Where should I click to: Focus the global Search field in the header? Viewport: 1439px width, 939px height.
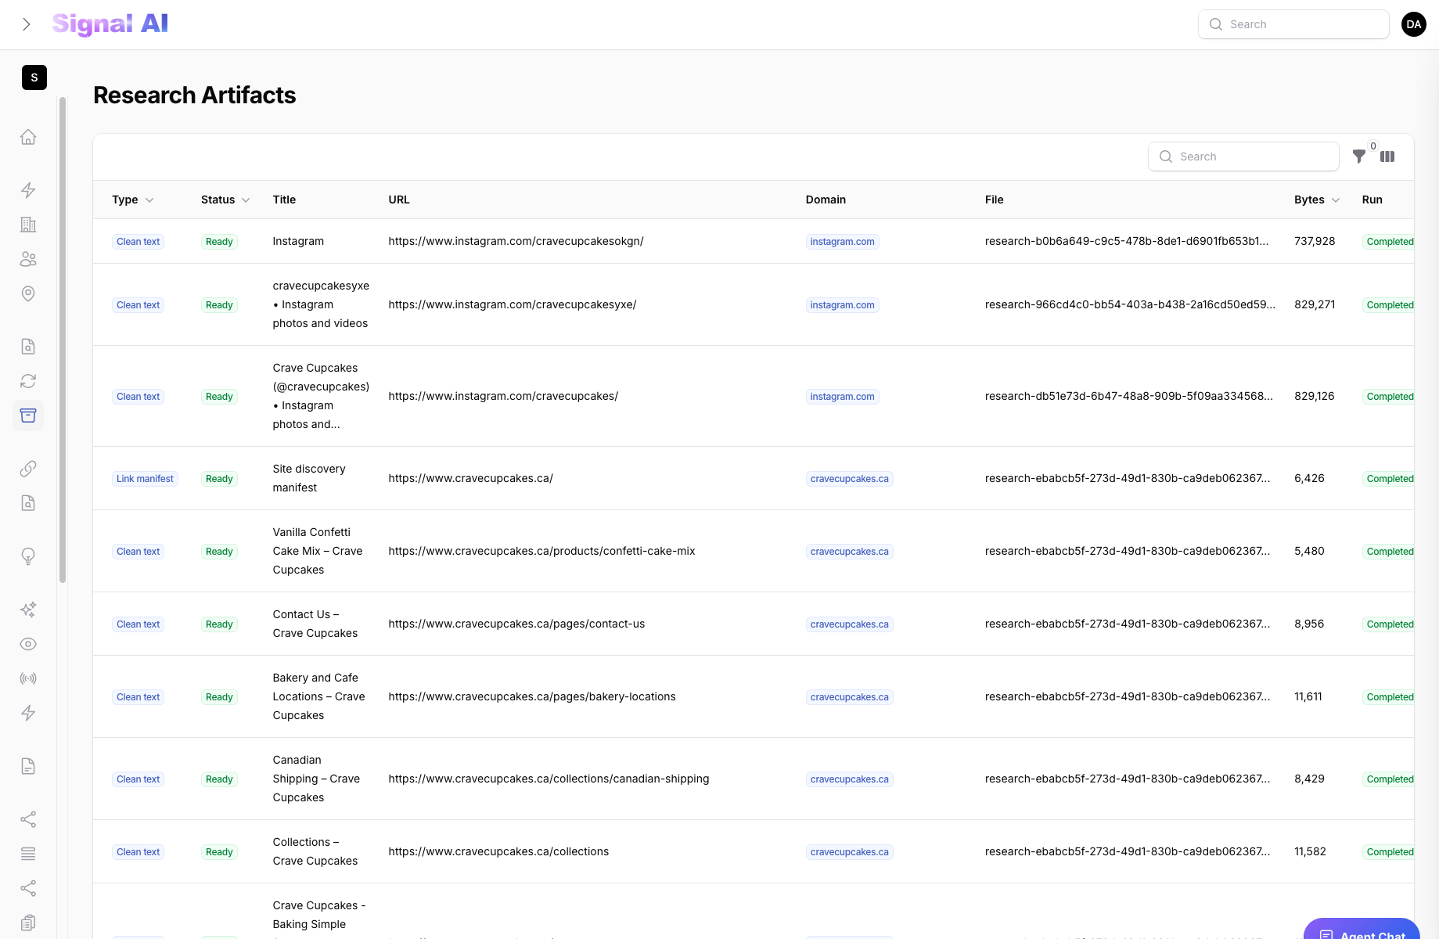[1293, 24]
